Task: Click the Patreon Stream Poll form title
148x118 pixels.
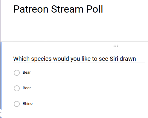Action: pyautogui.click(x=58, y=9)
